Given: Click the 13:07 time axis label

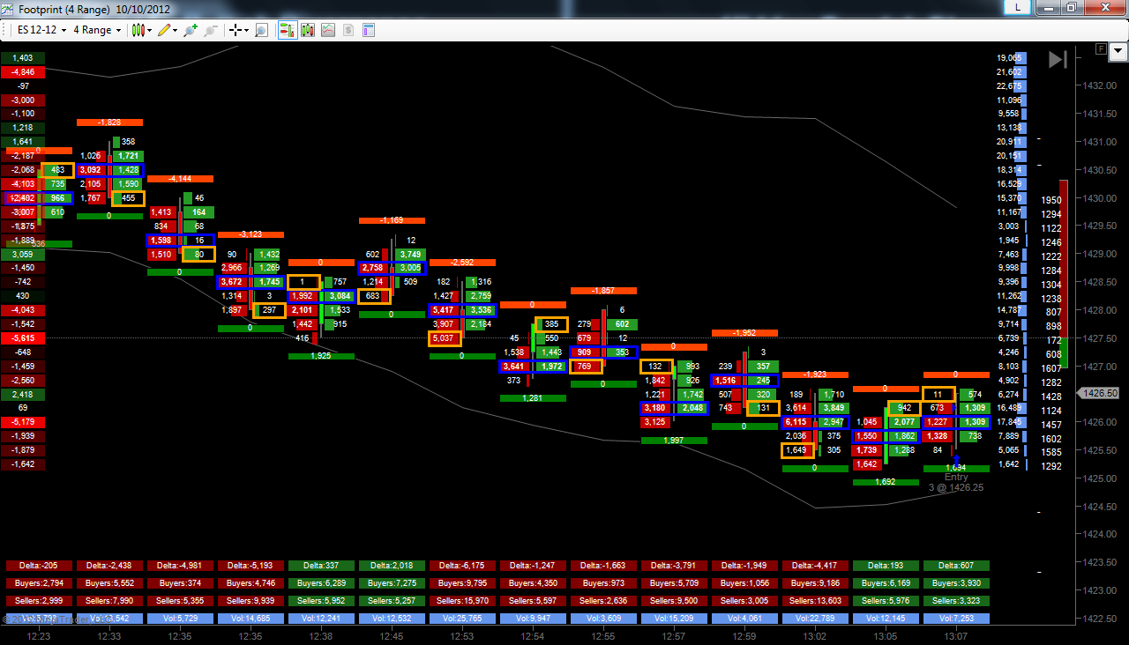Looking at the screenshot, I should pyautogui.click(x=956, y=634).
